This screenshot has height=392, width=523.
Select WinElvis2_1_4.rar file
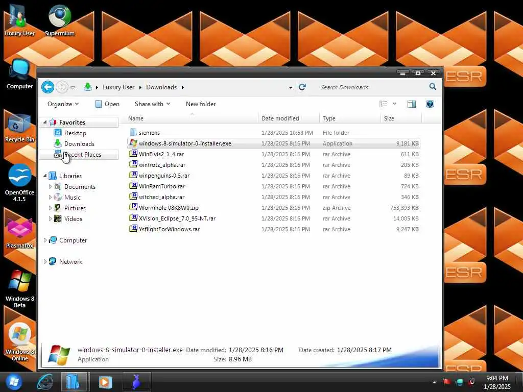tap(274, 154)
